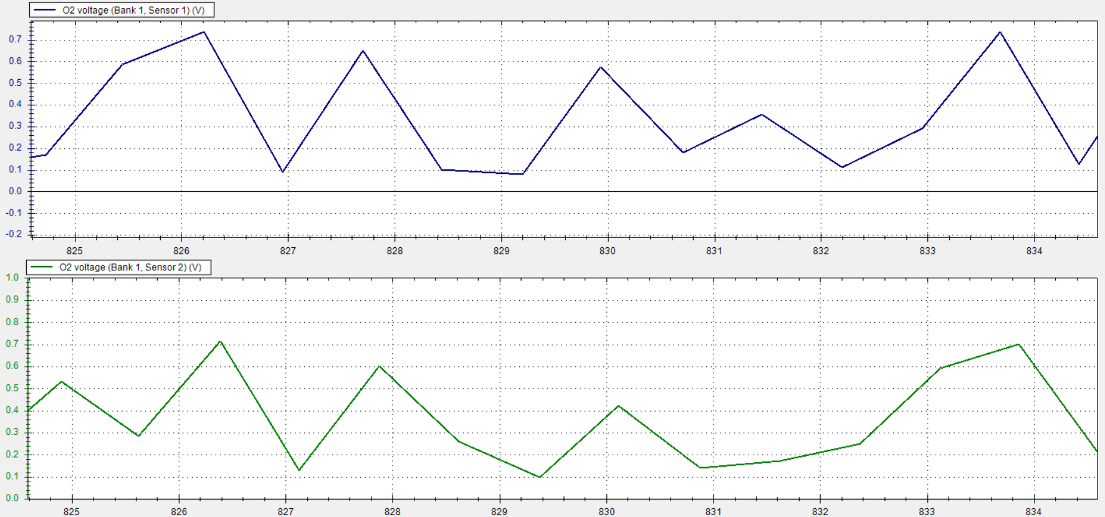
Task: Click the 825 time label under Sensor 2 chart
Action: coord(72,511)
